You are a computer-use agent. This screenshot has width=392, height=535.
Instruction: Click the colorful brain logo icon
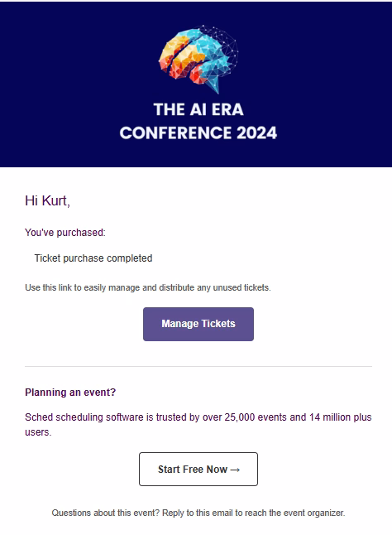click(198, 59)
